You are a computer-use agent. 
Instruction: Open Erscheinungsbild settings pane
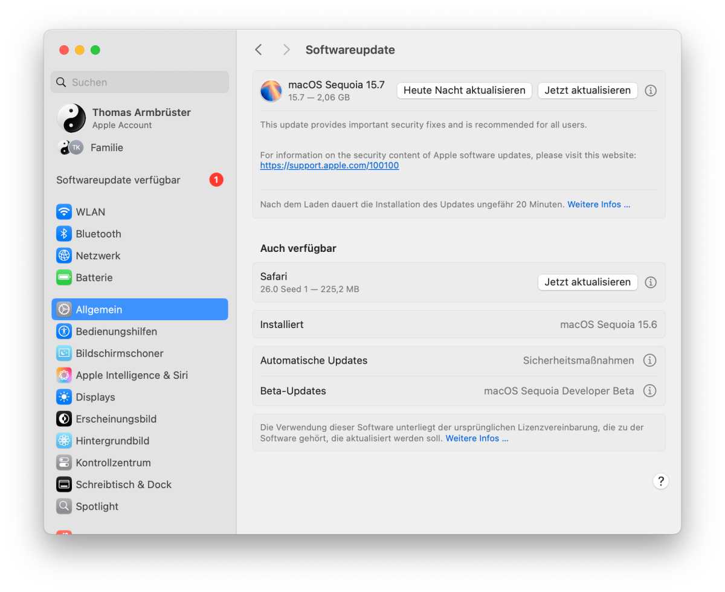pos(140,419)
